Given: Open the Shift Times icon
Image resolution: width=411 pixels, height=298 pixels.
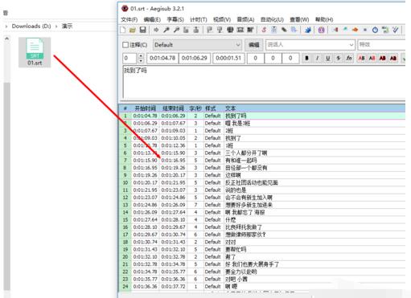Looking at the screenshot, I should (335, 30).
